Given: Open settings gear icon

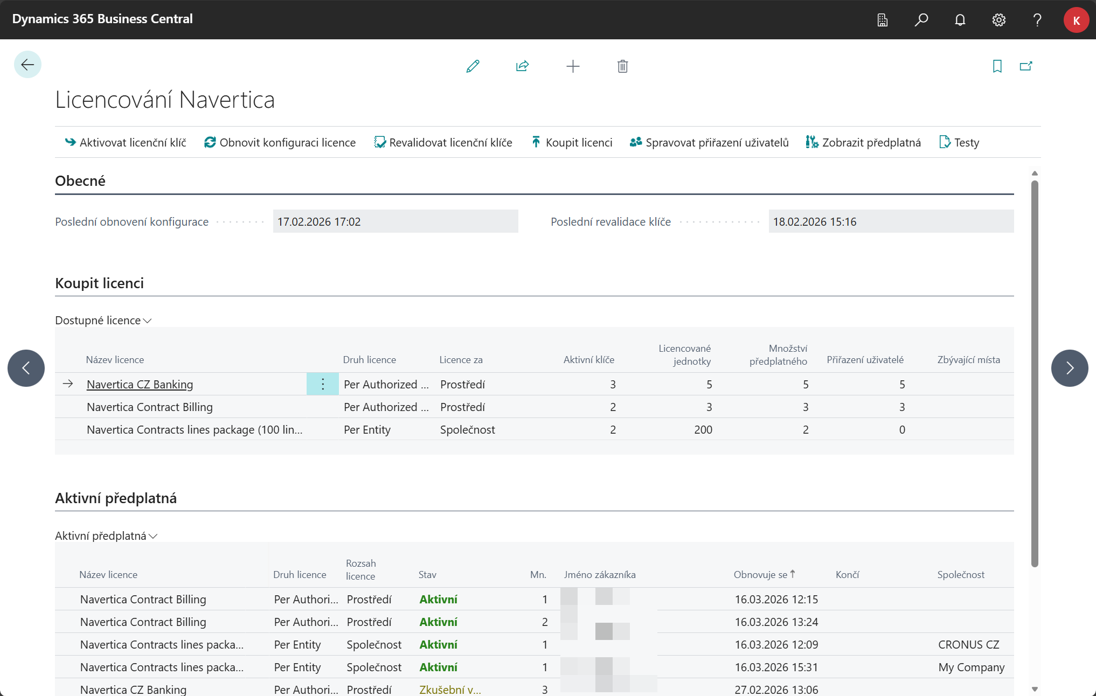Looking at the screenshot, I should (x=998, y=20).
